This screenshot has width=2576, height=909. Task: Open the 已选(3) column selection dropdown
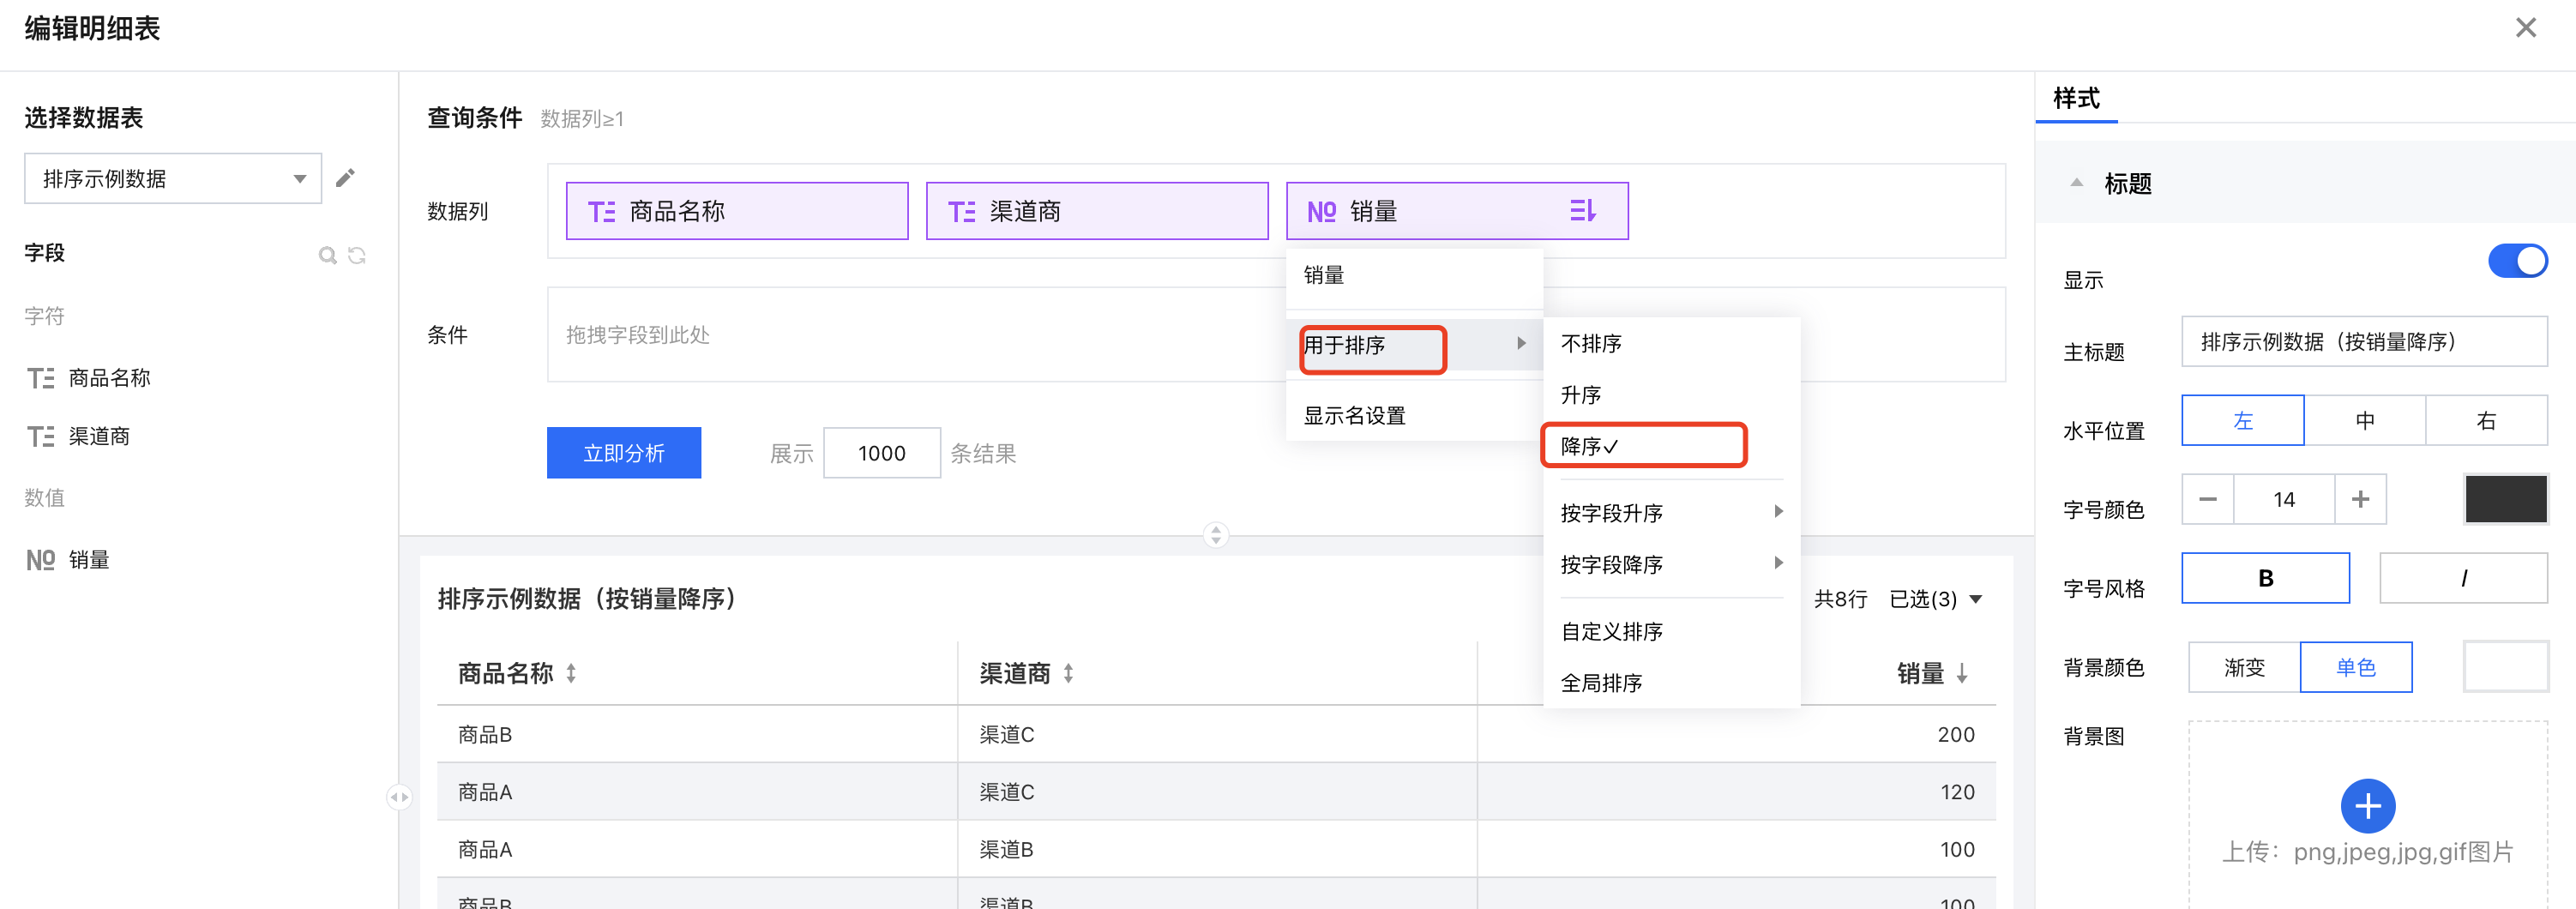click(1935, 599)
